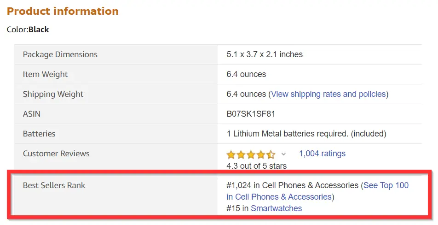The height and width of the screenshot is (225, 438).
Task: Open View shipping rates and policies
Action: pyautogui.click(x=328, y=94)
